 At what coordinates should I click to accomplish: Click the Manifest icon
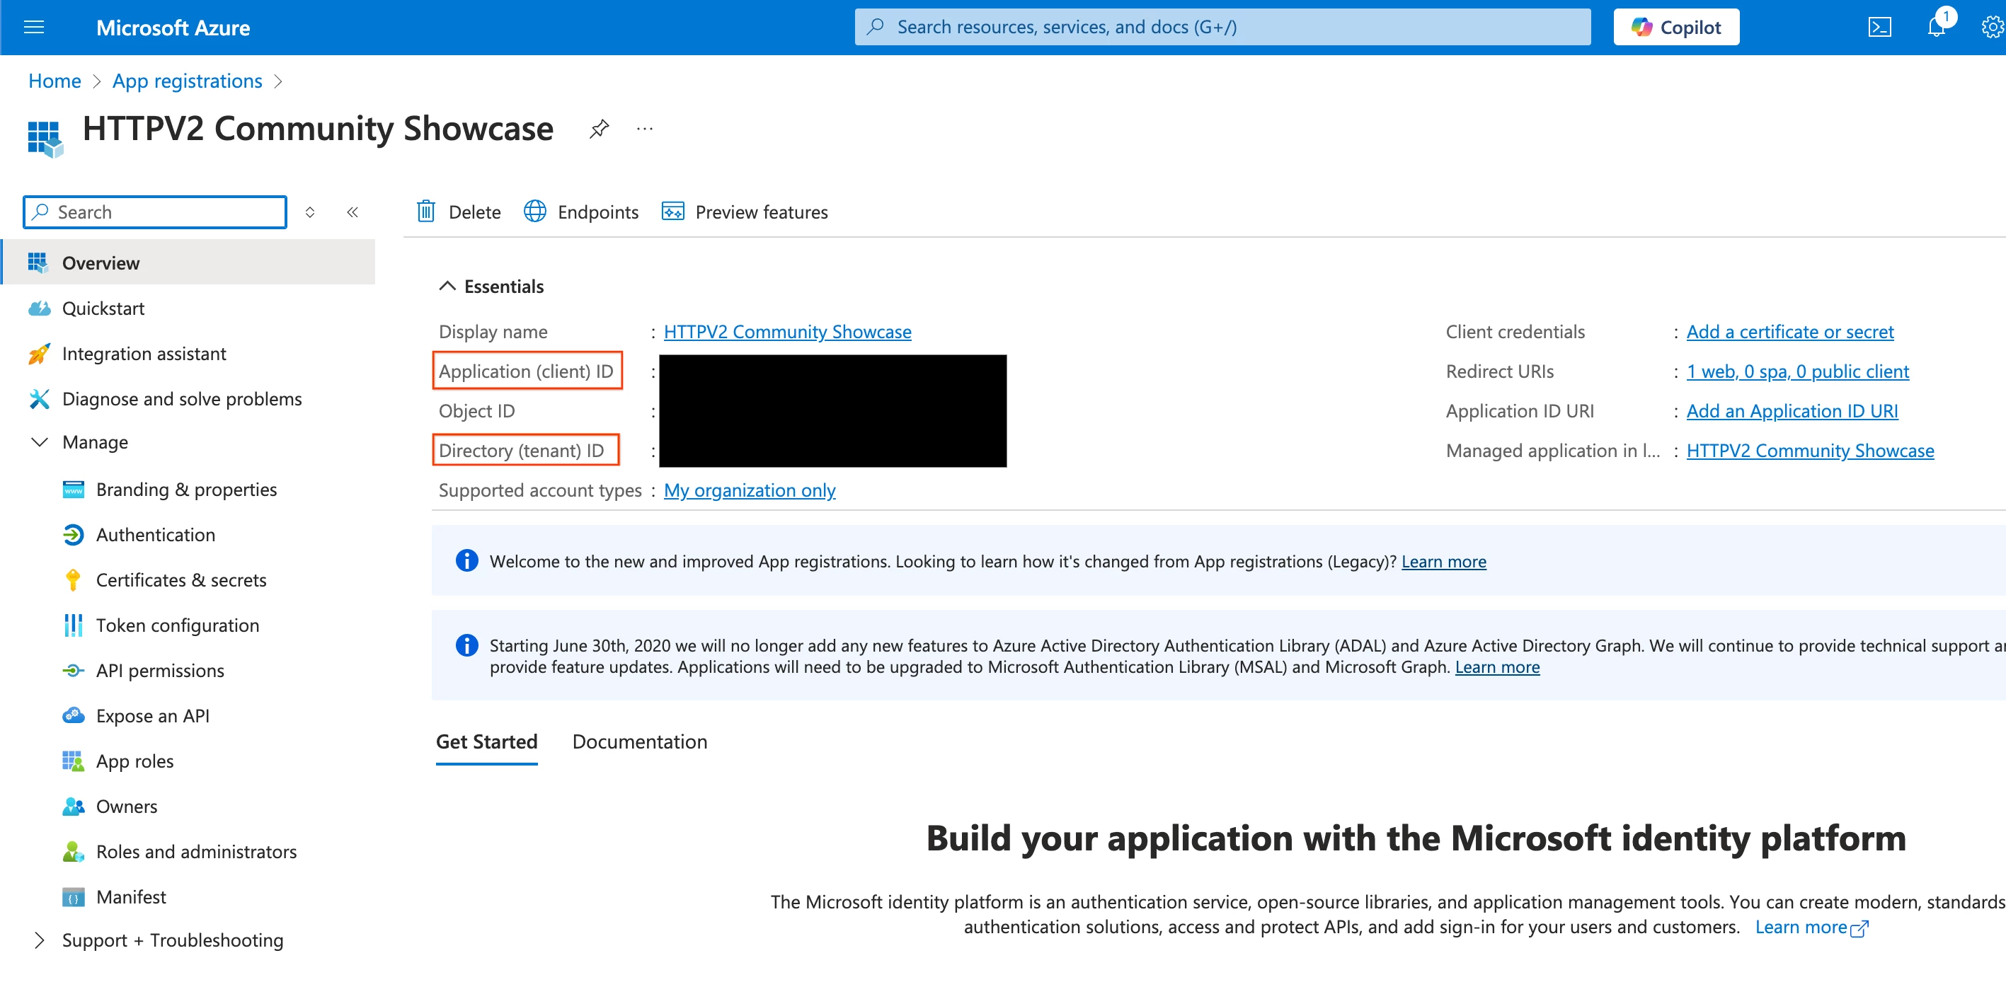(x=73, y=897)
